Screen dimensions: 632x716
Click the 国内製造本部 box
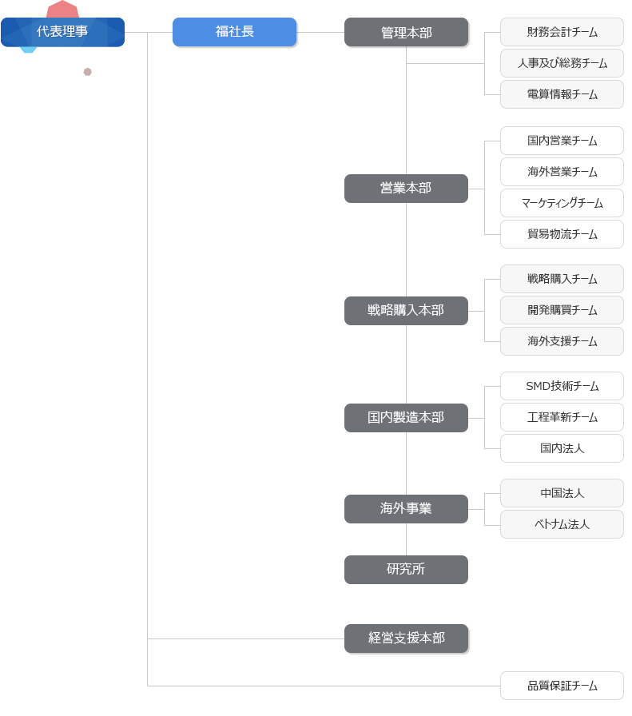pos(406,418)
